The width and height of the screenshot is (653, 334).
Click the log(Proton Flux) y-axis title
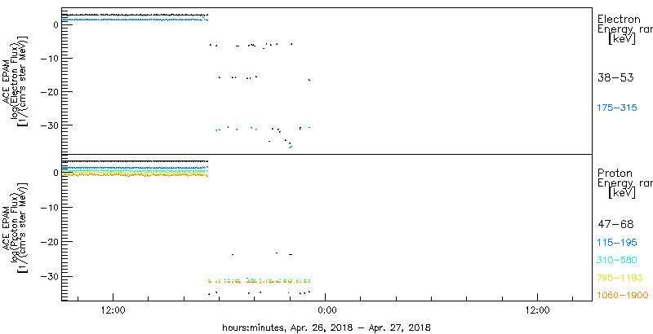16,227
